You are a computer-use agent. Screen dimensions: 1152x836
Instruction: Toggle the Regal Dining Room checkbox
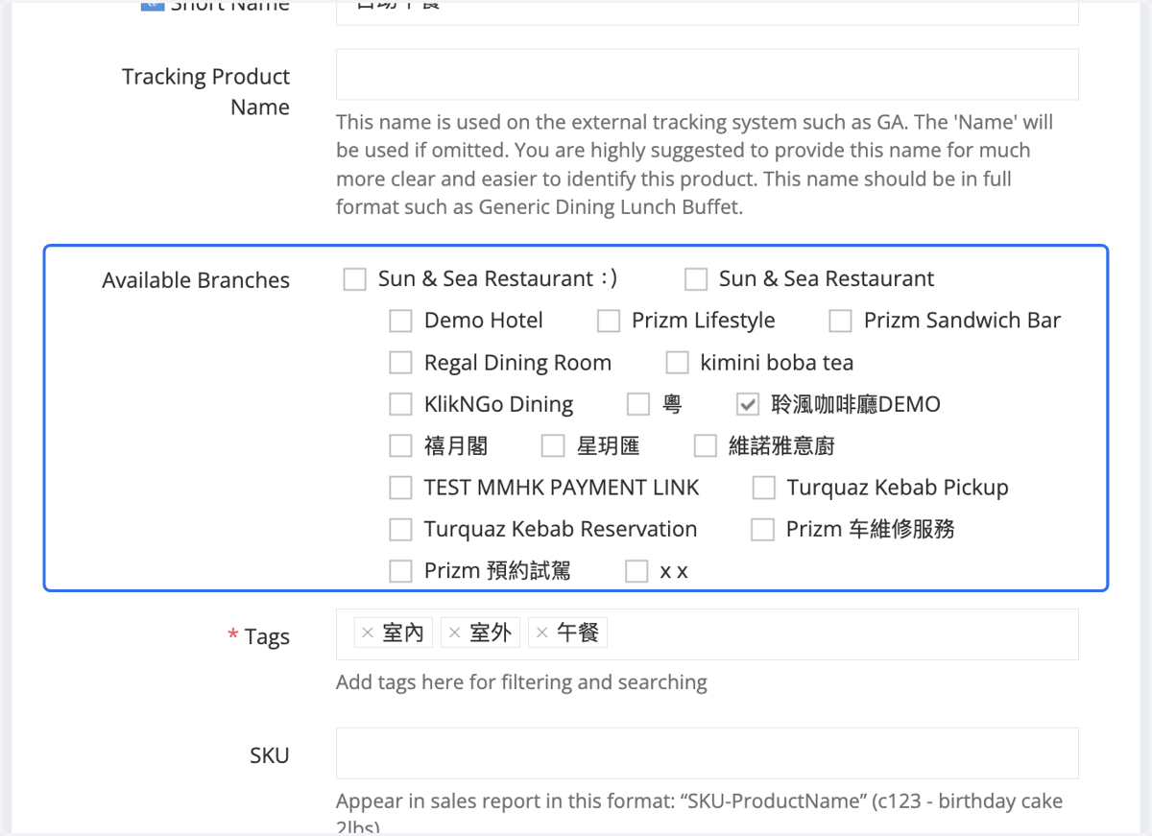(400, 363)
